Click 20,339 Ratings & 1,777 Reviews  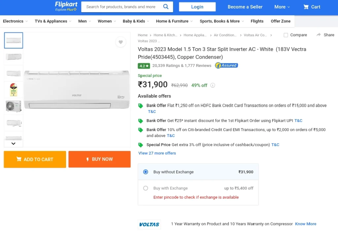182,65
